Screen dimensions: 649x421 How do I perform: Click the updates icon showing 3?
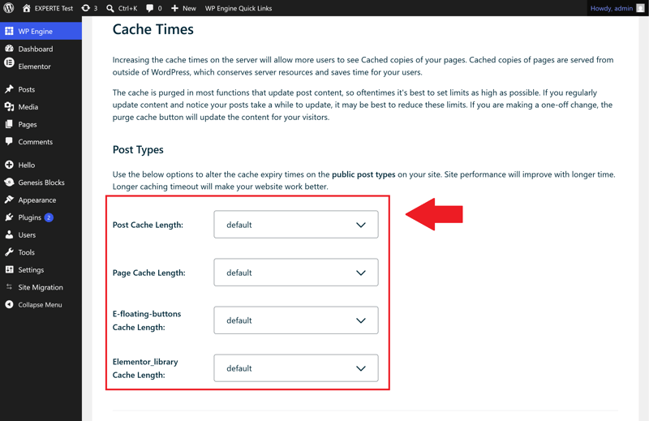86,8
